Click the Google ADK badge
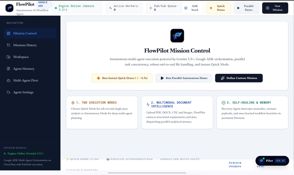This screenshot has width=294, height=175. point(44,4)
